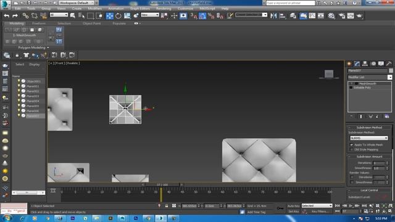Open the Modifiers menu
The width and height of the screenshot is (395, 222).
95,8
